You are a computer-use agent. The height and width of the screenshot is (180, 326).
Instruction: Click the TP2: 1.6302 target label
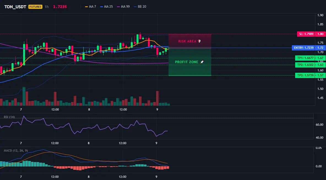[x=305, y=65]
